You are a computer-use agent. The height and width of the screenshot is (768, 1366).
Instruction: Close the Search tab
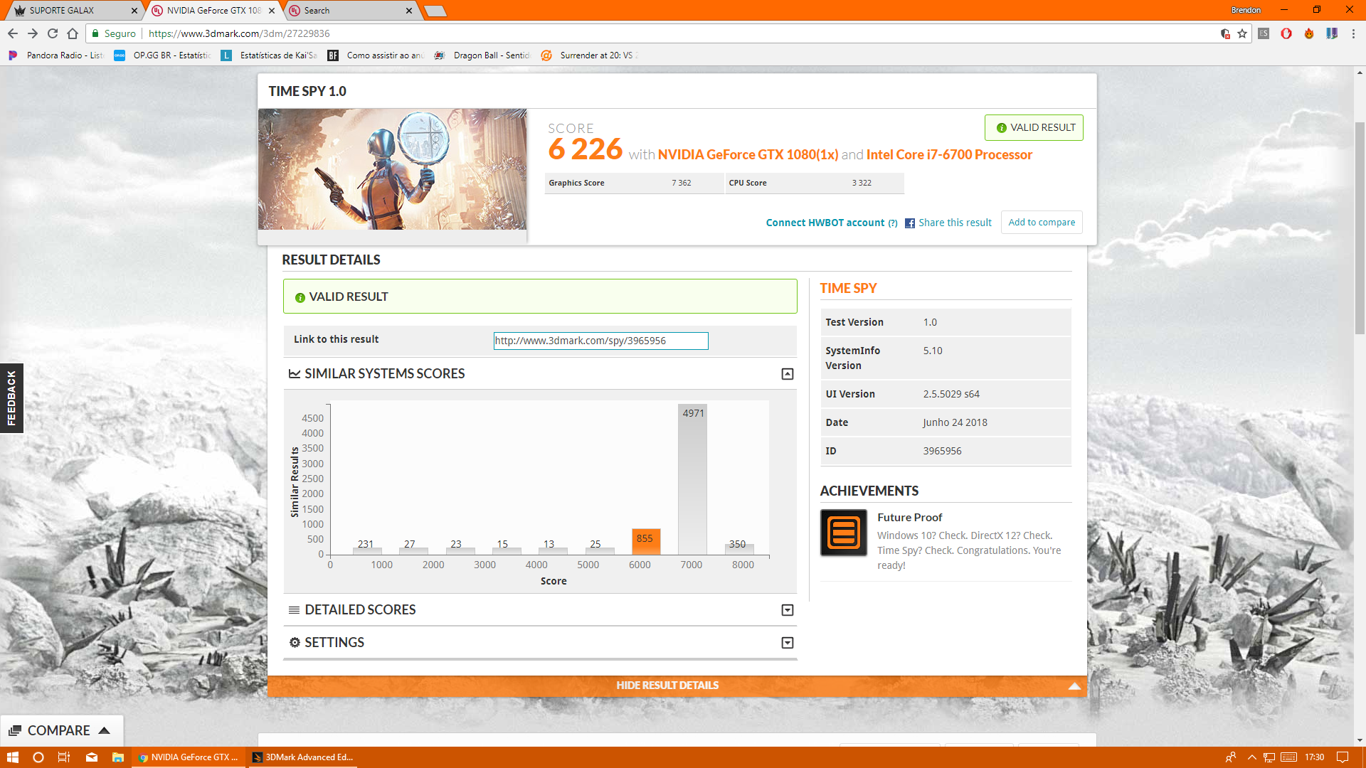(408, 11)
